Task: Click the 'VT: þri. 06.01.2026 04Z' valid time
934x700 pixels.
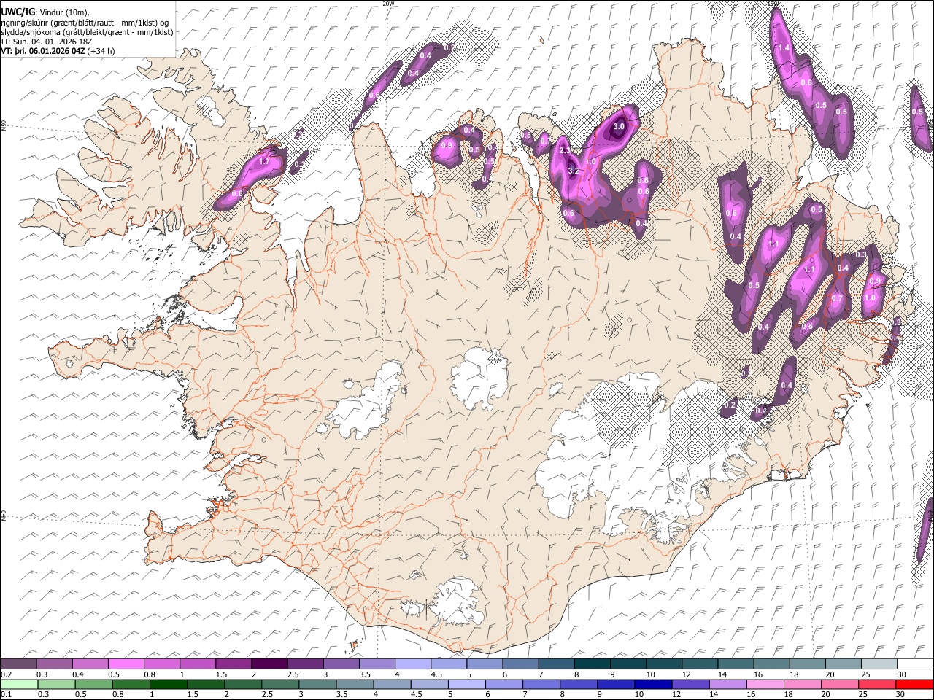Action: 43,51
